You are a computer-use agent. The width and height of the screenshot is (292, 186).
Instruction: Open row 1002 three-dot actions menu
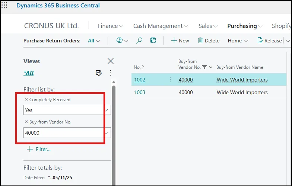click(x=171, y=80)
